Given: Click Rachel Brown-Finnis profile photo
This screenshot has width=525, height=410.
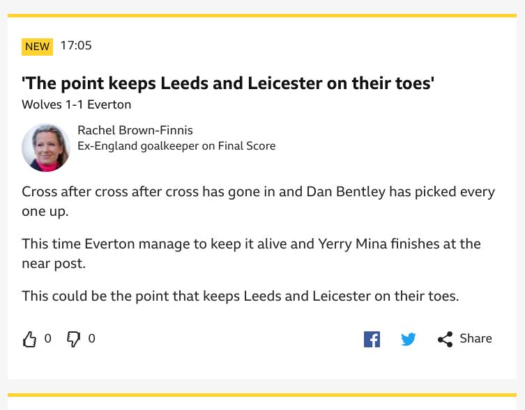Looking at the screenshot, I should [x=46, y=148].
